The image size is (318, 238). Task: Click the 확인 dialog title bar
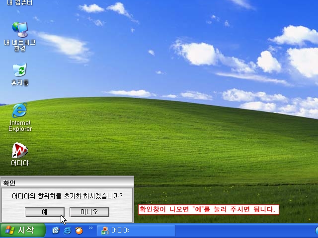[67, 183]
